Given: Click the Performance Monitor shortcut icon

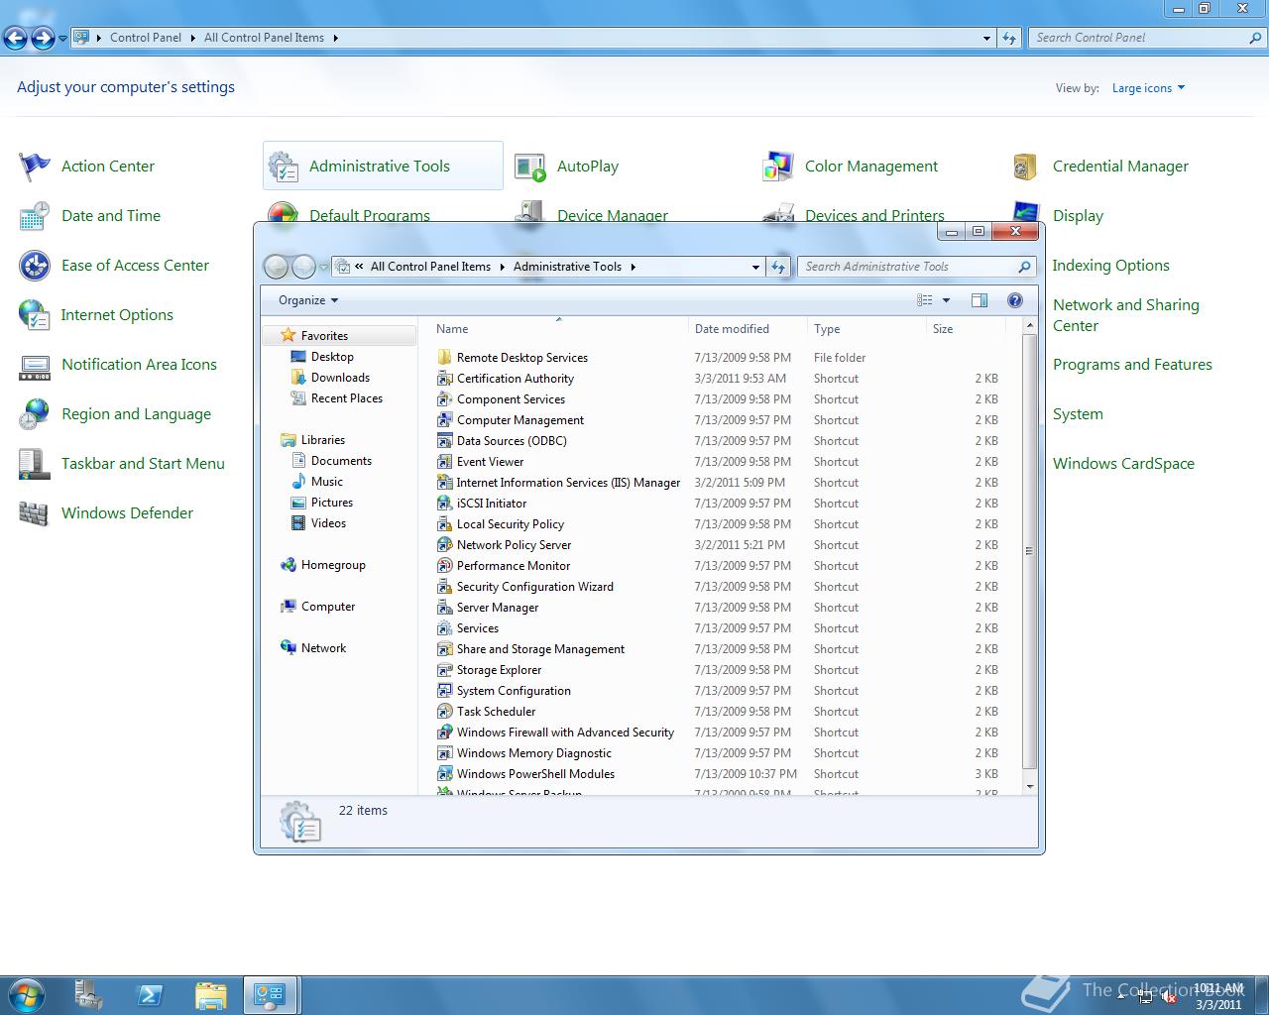Looking at the screenshot, I should [445, 566].
